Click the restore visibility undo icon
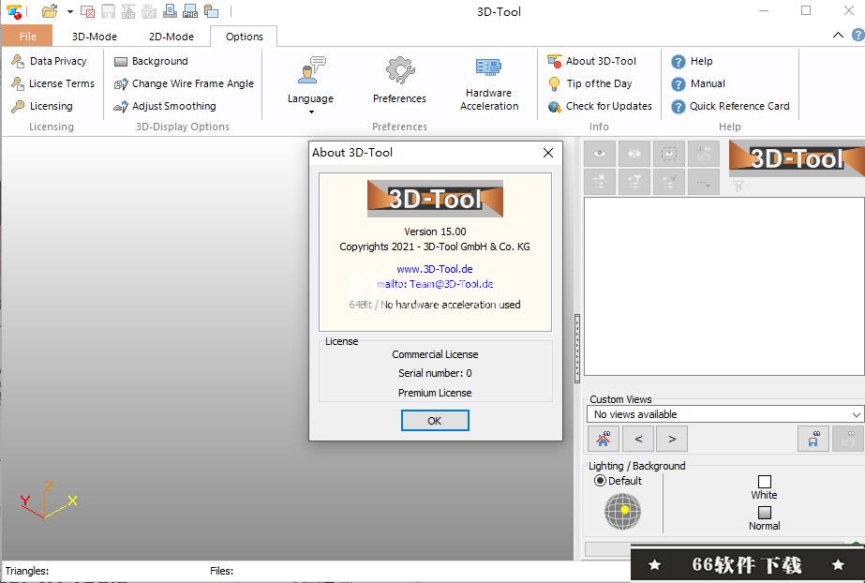The height and width of the screenshot is (583, 865). 704,154
